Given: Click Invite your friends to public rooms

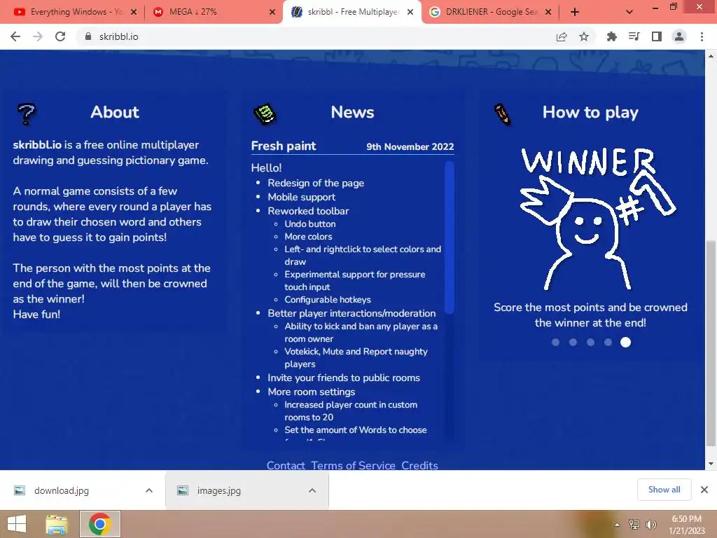Looking at the screenshot, I should tap(344, 378).
